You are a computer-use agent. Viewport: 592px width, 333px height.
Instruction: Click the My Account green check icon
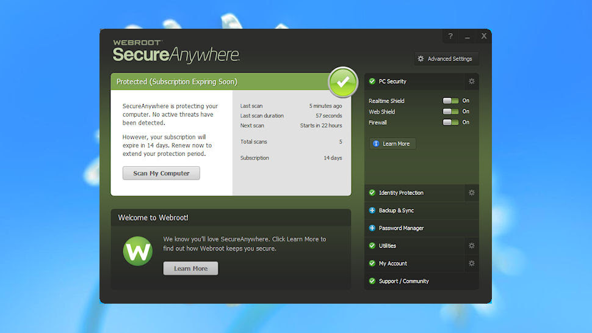tap(372, 263)
